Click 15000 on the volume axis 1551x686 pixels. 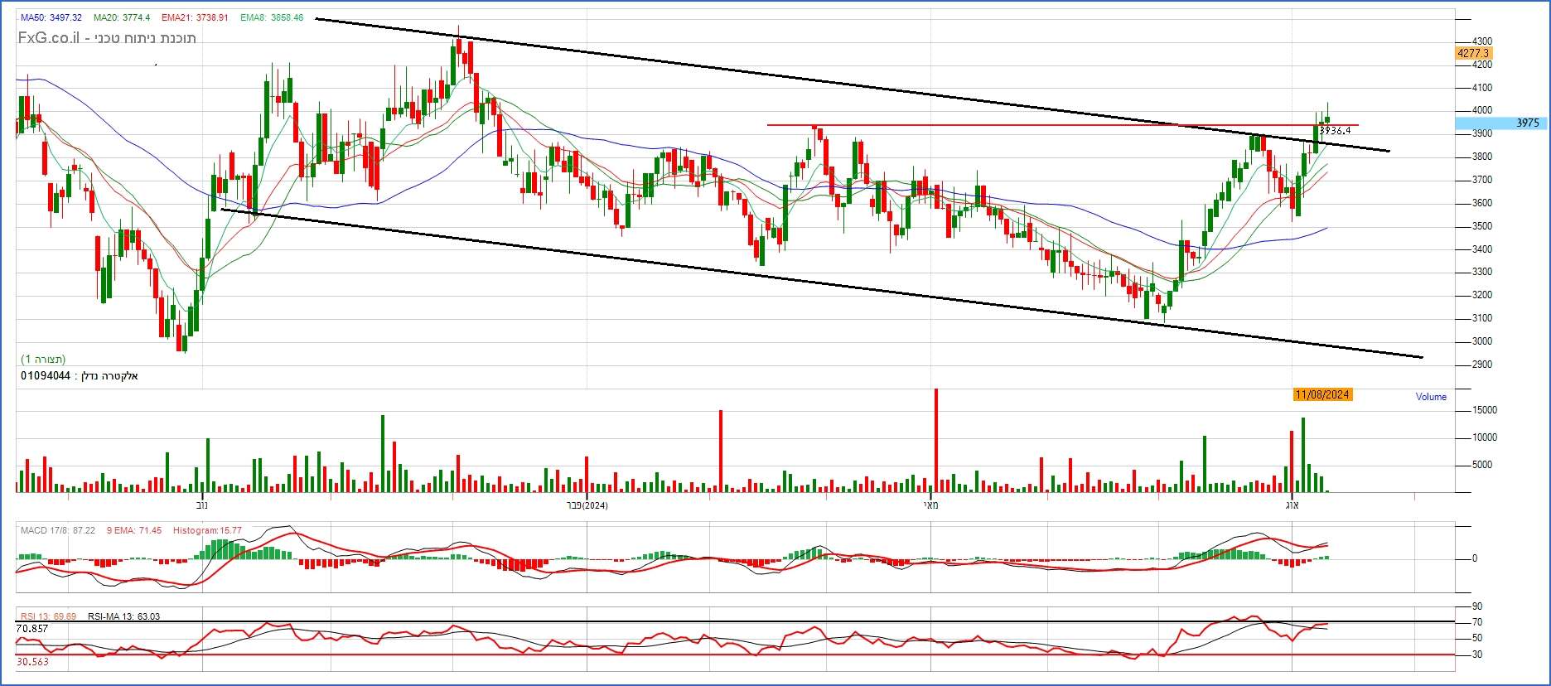[1485, 410]
